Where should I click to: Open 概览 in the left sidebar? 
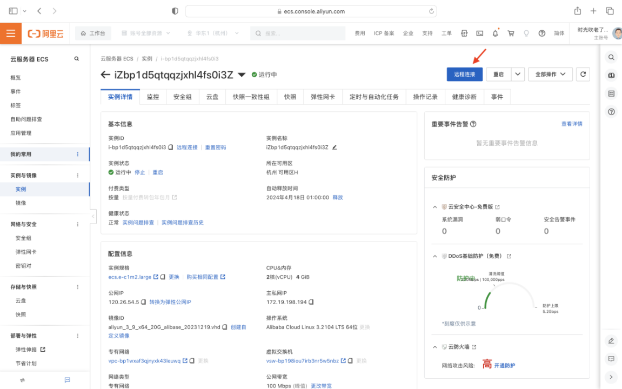tap(16, 78)
